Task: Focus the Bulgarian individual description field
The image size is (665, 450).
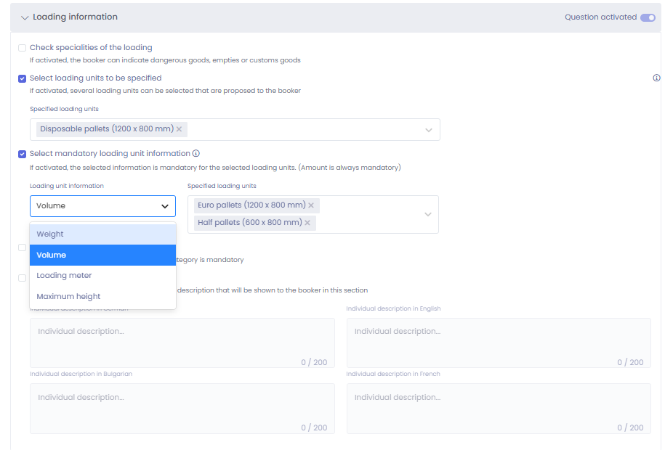Action: pyautogui.click(x=182, y=408)
